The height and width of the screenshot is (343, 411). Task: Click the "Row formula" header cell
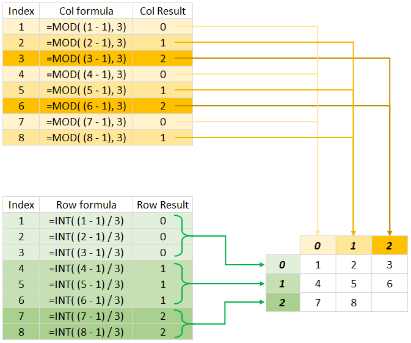[86, 205]
